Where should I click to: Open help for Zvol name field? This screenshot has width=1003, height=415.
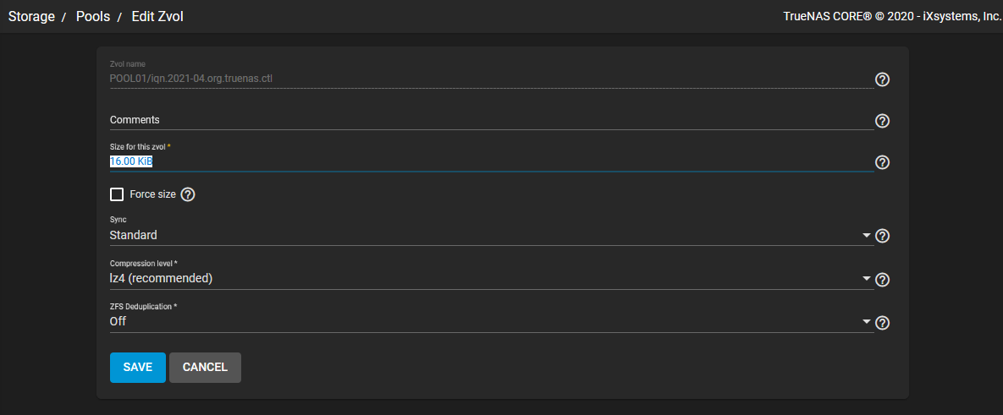[x=882, y=79]
